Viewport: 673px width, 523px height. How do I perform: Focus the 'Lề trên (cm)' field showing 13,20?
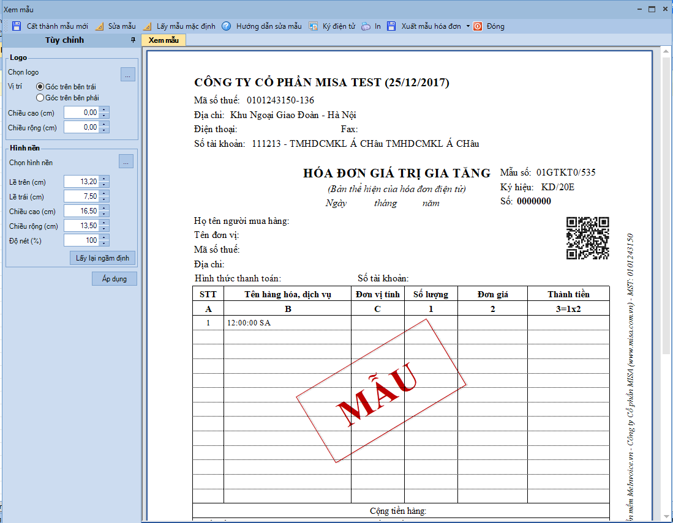point(81,181)
